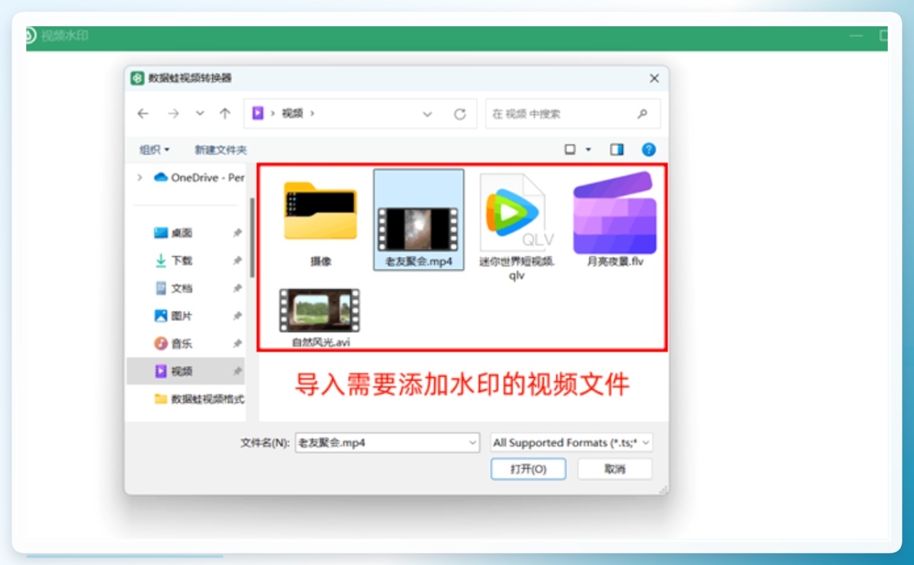
Task: Expand the OneDrive tree node
Action: point(139,177)
